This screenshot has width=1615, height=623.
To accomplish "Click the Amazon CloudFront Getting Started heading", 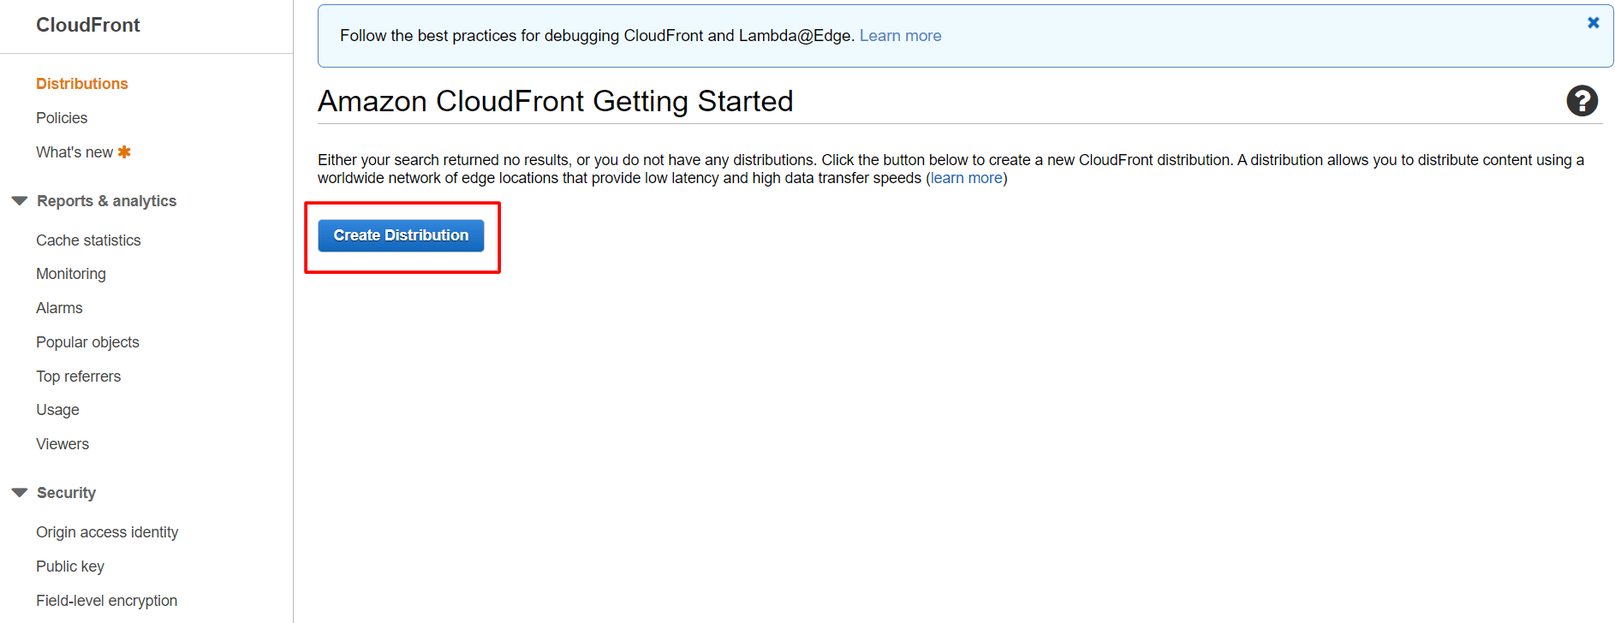I will pyautogui.click(x=555, y=101).
